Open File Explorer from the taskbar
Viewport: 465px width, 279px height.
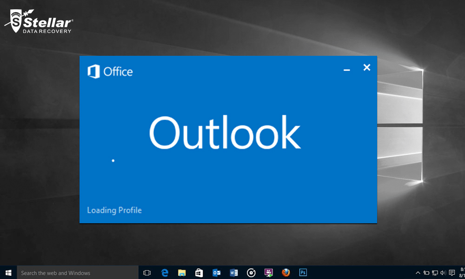point(181,272)
